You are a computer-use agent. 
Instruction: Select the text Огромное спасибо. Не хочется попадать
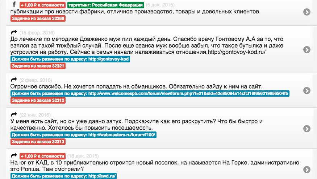pos(137,86)
